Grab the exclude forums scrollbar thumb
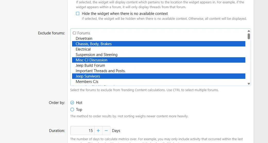 pos(249,36)
